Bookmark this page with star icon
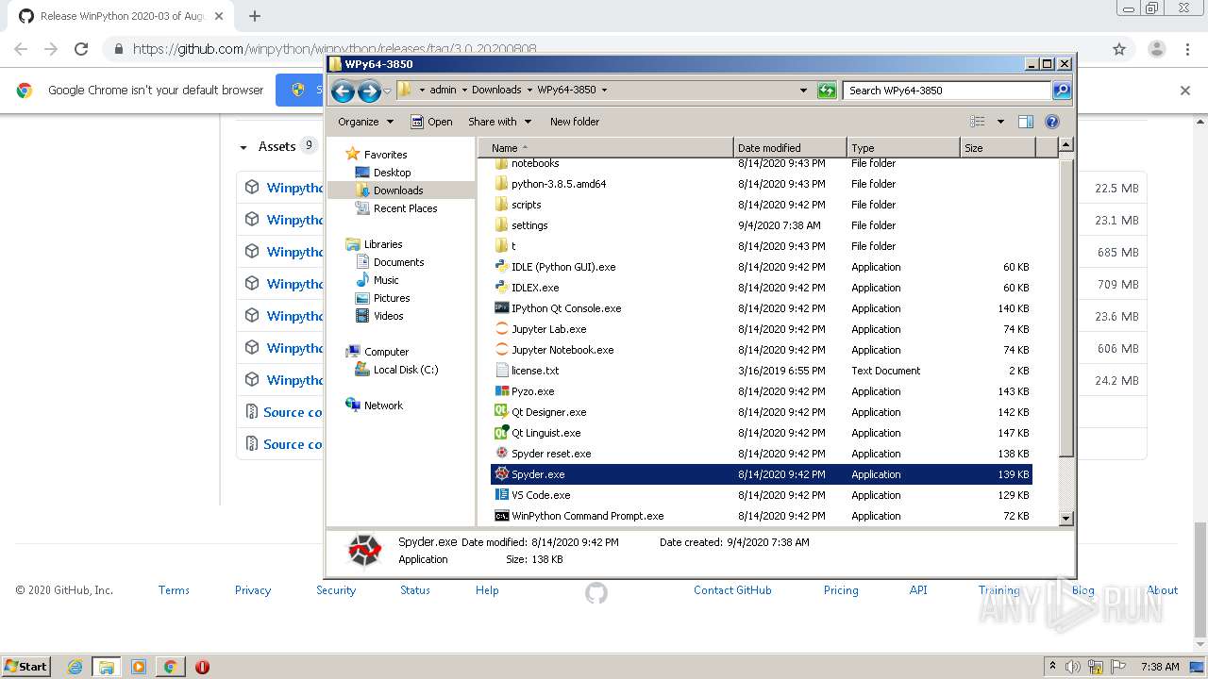Screen dimensions: 1208x679 coord(1119,49)
